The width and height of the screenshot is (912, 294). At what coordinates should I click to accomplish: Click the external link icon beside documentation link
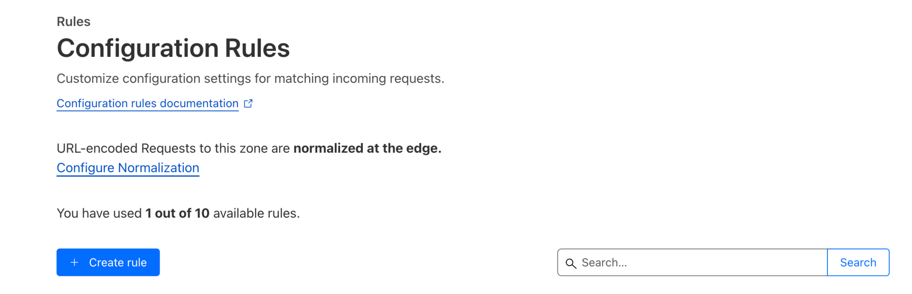pyautogui.click(x=248, y=103)
